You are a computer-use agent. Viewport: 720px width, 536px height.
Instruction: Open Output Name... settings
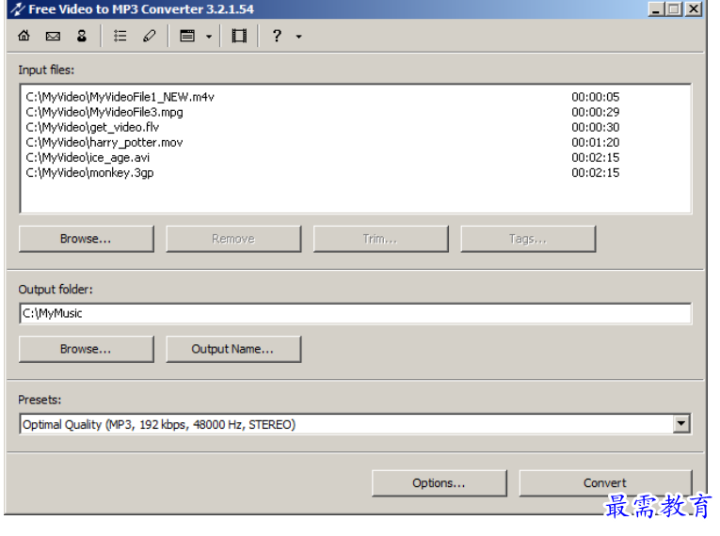point(233,349)
